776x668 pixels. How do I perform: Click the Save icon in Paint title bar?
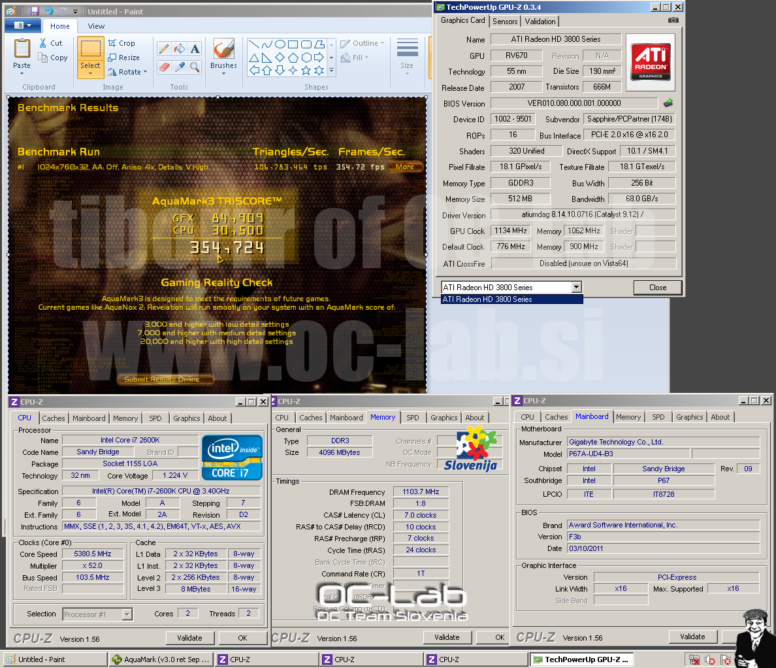(34, 11)
